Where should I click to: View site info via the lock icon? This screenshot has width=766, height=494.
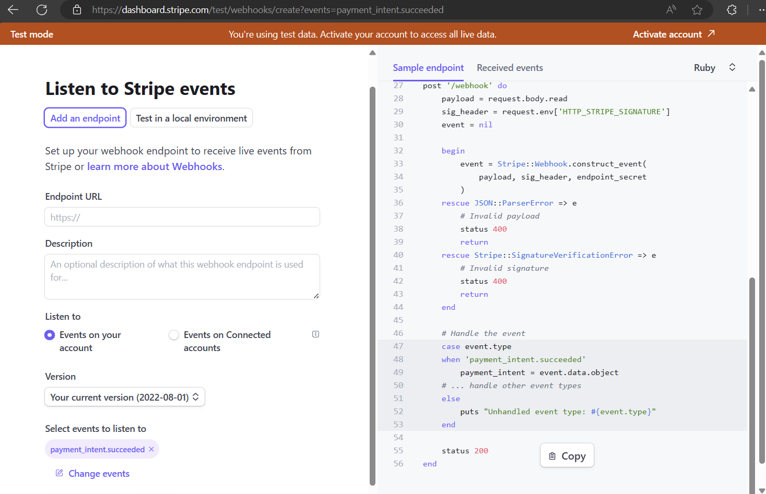[77, 10]
